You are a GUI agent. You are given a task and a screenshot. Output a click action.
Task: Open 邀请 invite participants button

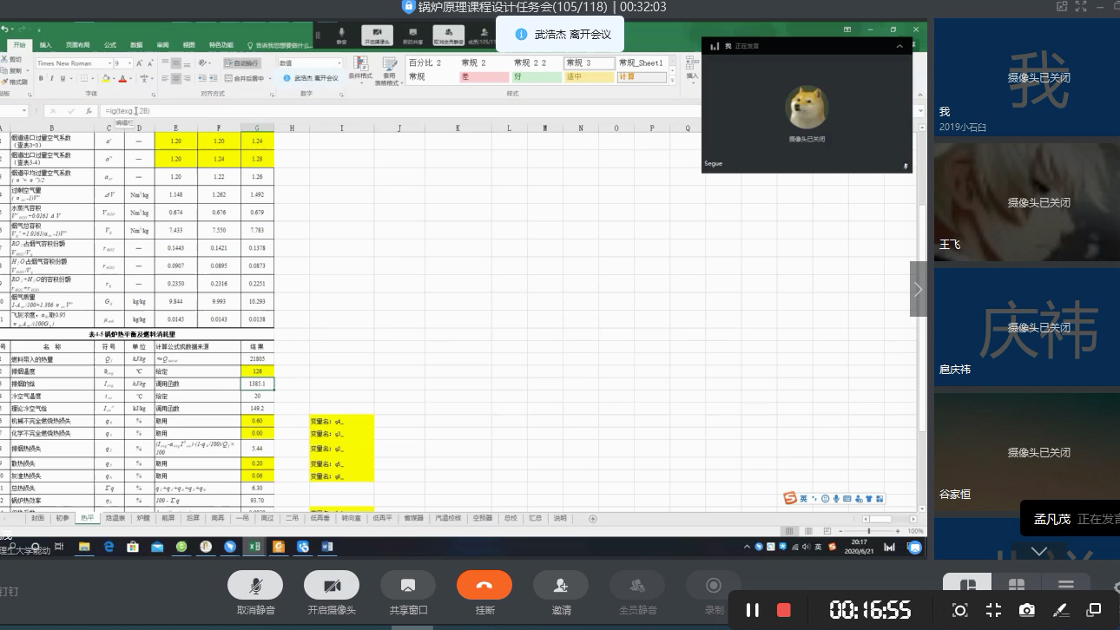coord(561,586)
